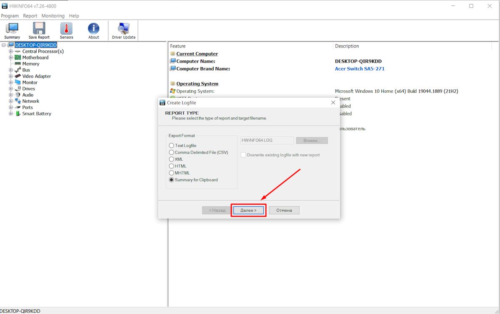Close the Create Logfile dialog
Image resolution: width=500 pixels, height=314 pixels.
click(333, 103)
